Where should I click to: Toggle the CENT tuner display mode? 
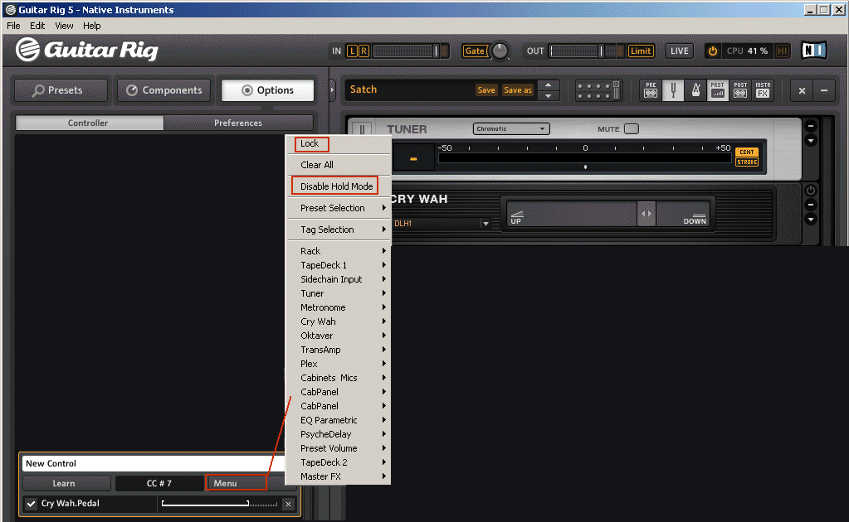coord(747,152)
